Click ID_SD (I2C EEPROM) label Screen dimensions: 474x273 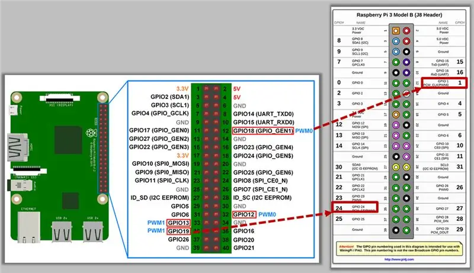(160, 198)
